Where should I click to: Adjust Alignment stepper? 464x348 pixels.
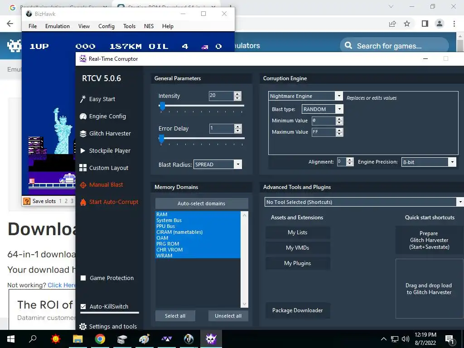click(x=350, y=162)
